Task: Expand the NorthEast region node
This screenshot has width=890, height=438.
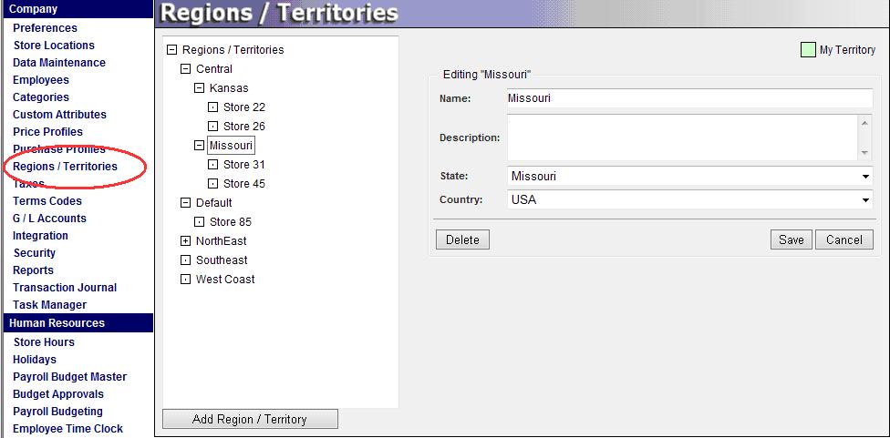Action: pyautogui.click(x=186, y=241)
